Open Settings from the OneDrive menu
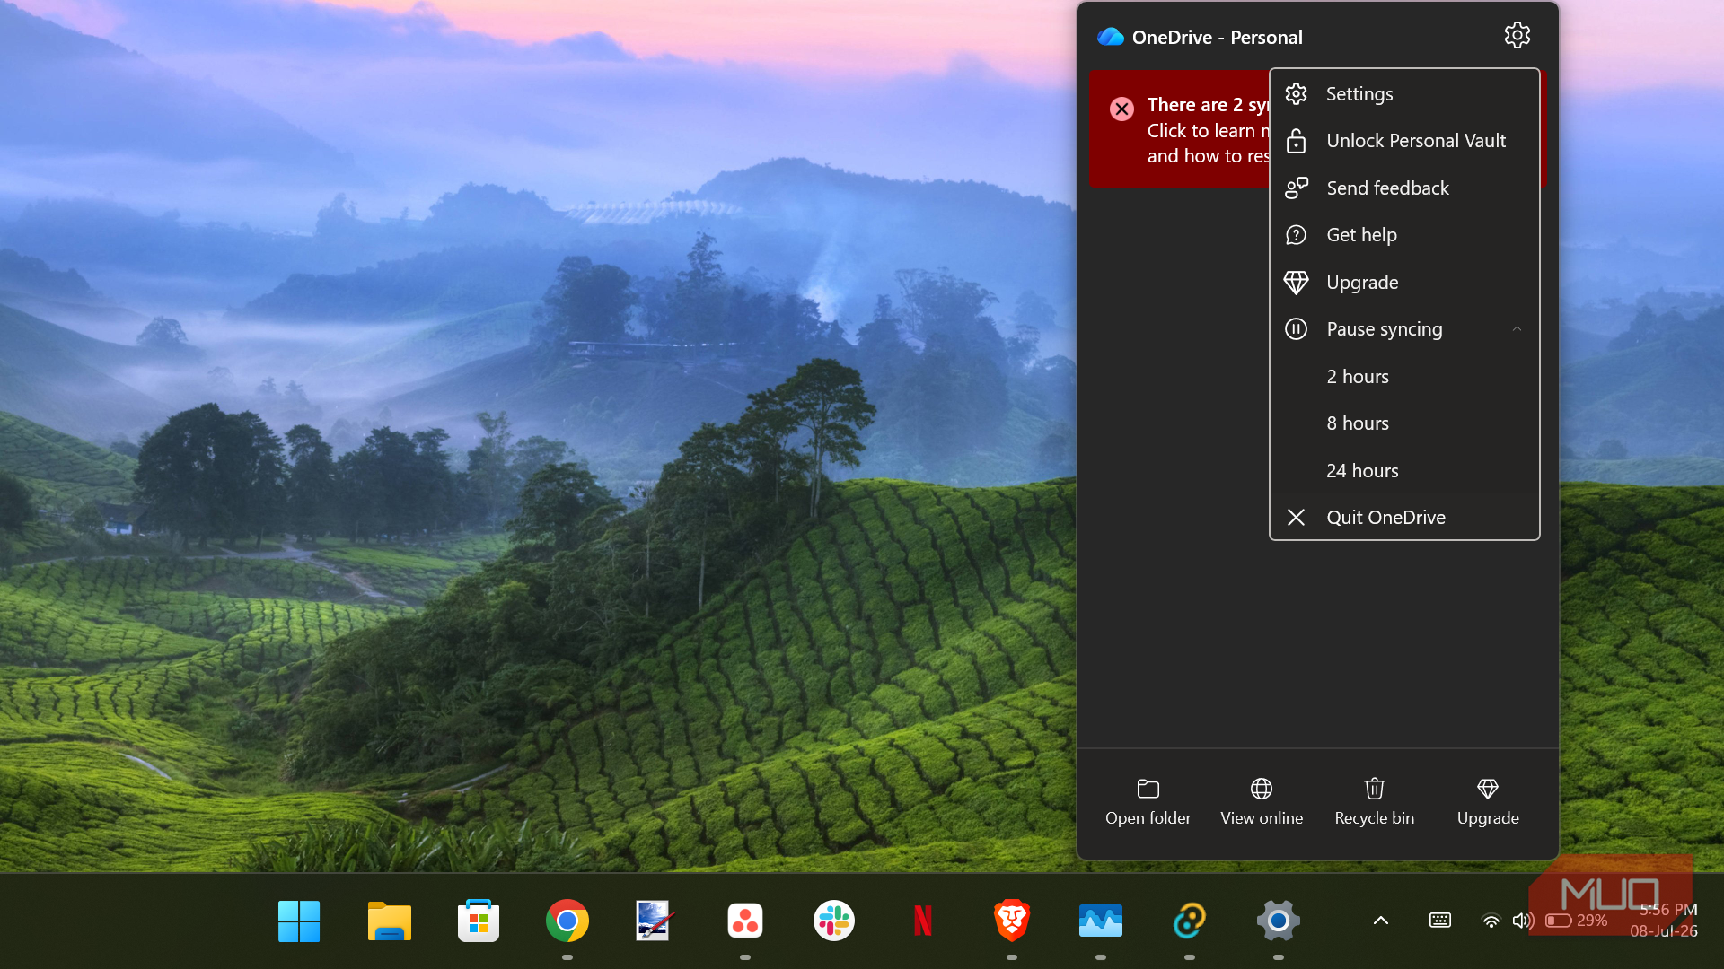The image size is (1724, 969). pos(1404,94)
